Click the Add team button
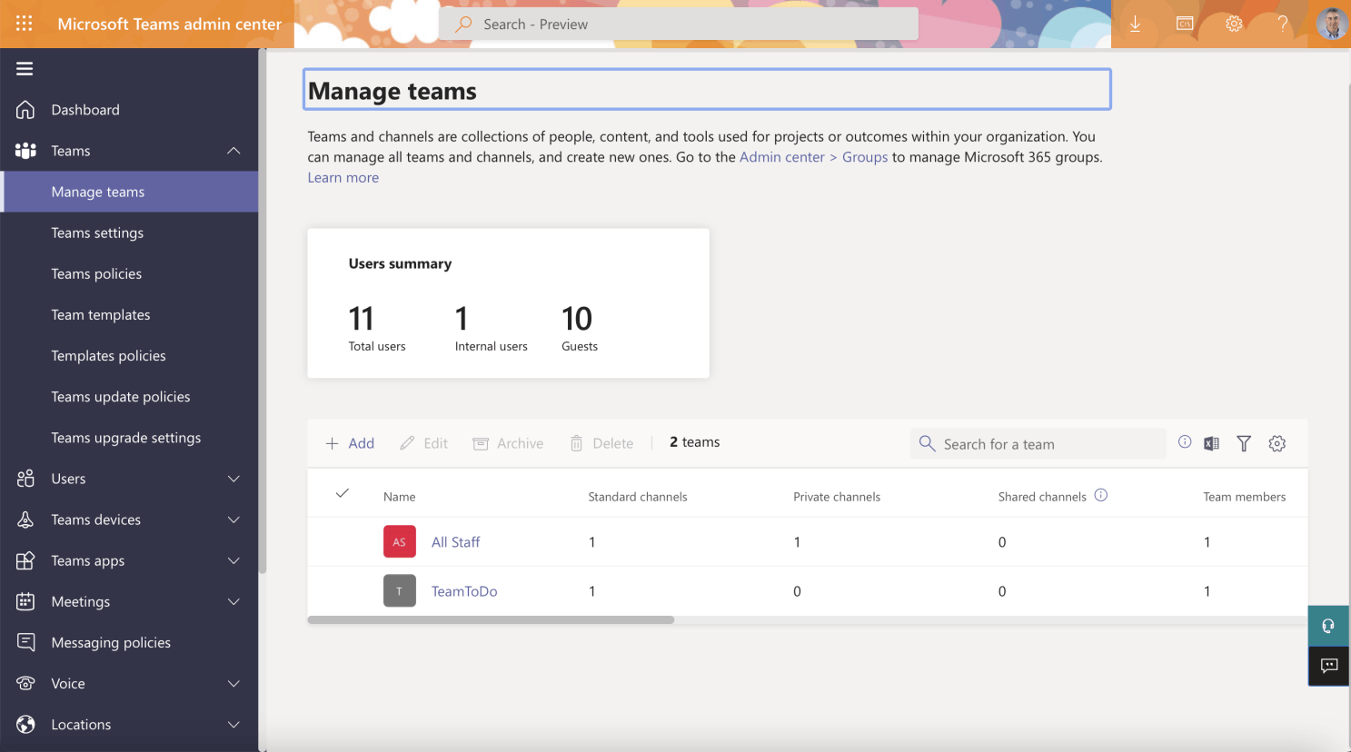The image size is (1351, 752). 350,443
